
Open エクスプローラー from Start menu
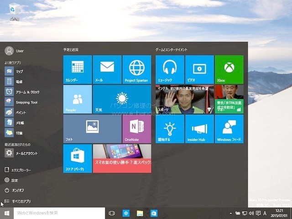point(18,170)
